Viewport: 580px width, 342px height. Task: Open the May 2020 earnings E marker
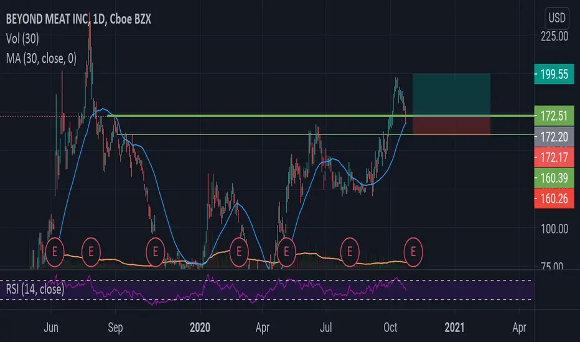(x=286, y=252)
